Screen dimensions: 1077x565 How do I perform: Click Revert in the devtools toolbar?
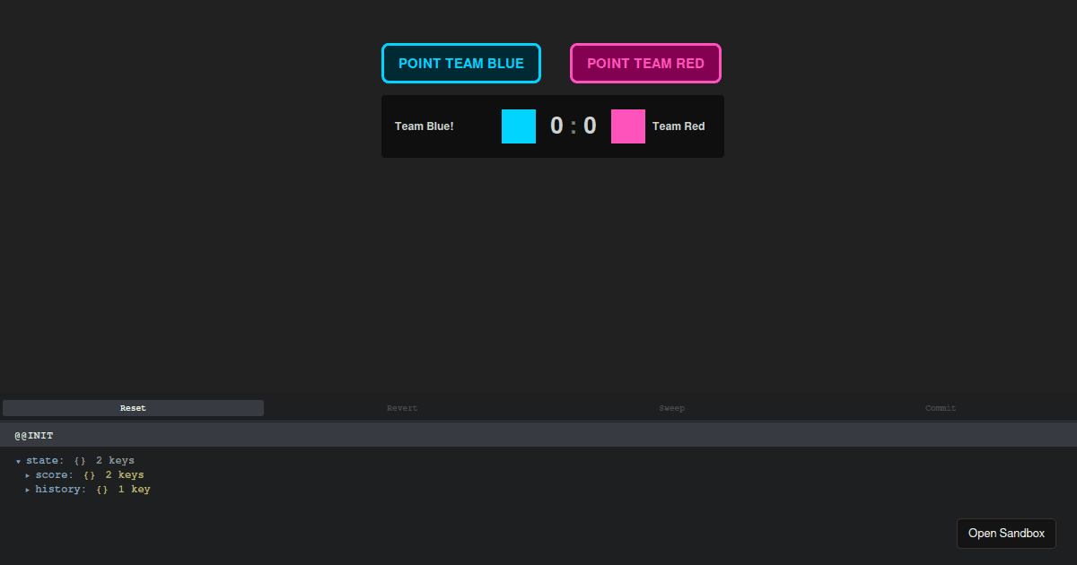pos(402,408)
